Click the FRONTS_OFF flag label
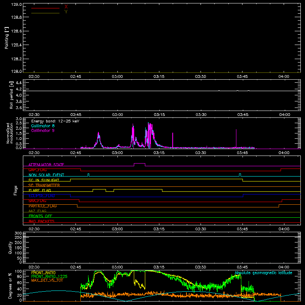The height and width of the screenshot is (305, 305). 40,216
